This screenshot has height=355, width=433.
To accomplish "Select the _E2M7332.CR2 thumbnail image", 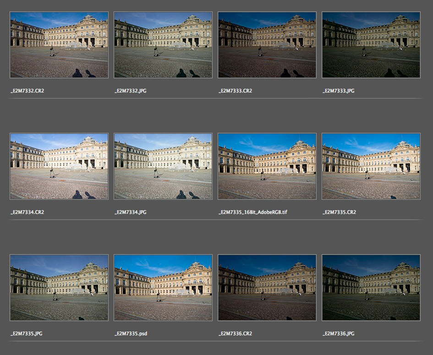I will click(59, 45).
